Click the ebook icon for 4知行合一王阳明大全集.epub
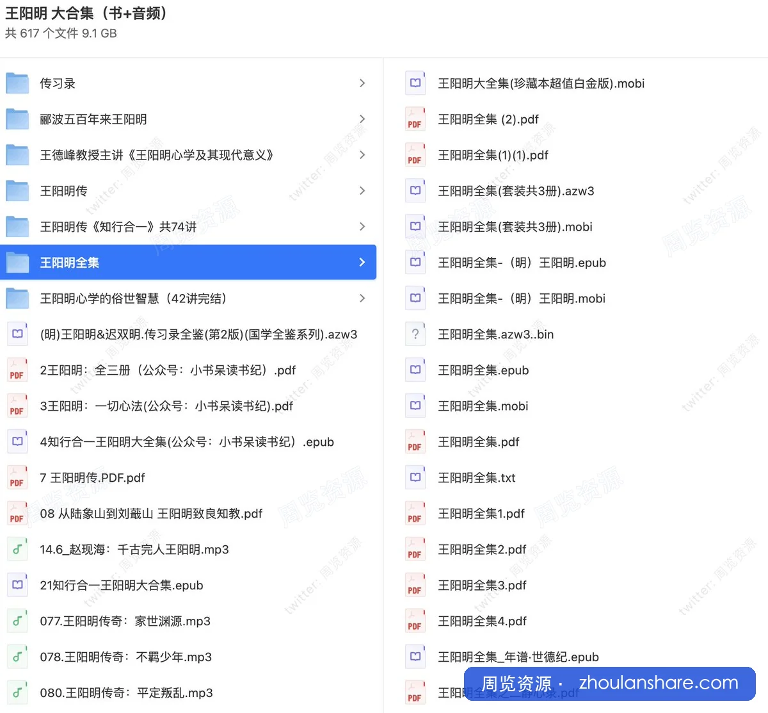The height and width of the screenshot is (713, 768). click(17, 442)
